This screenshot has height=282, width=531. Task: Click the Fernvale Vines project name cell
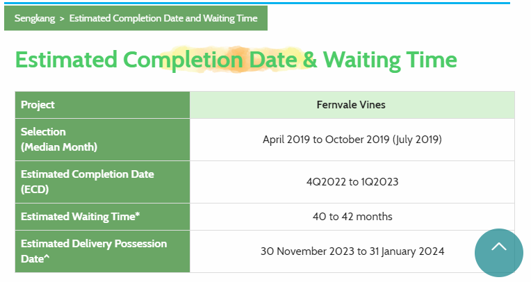click(x=351, y=105)
